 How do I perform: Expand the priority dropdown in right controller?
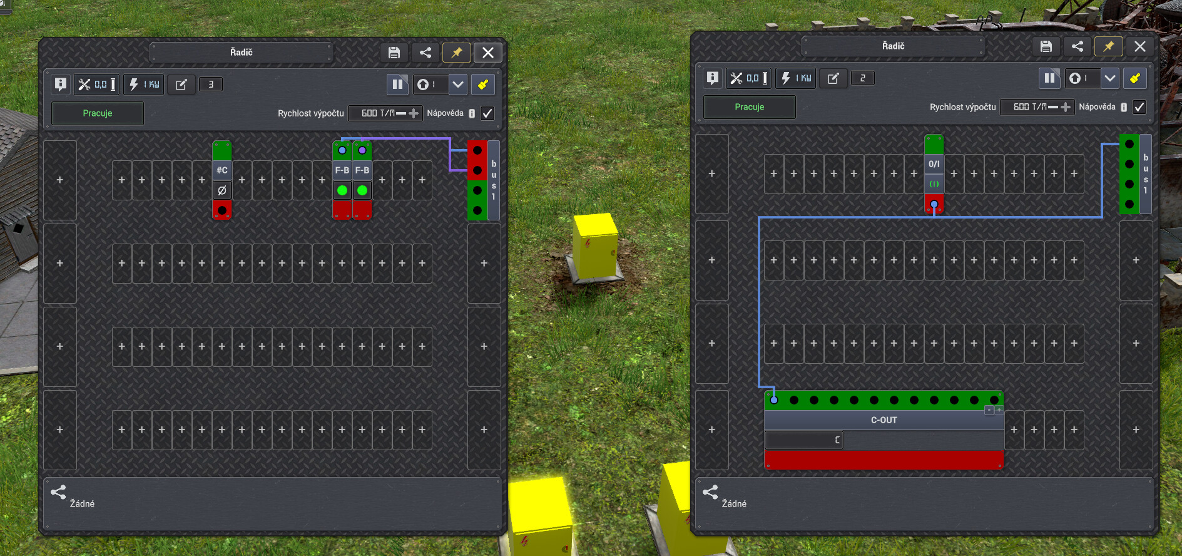[x=1110, y=78]
